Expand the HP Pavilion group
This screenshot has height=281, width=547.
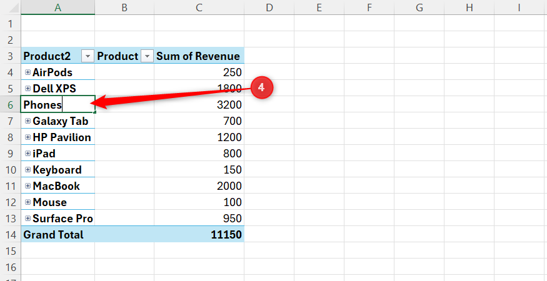coord(28,137)
